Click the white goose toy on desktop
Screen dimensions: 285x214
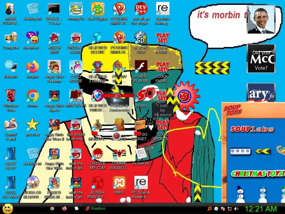pyautogui.click(x=184, y=115)
